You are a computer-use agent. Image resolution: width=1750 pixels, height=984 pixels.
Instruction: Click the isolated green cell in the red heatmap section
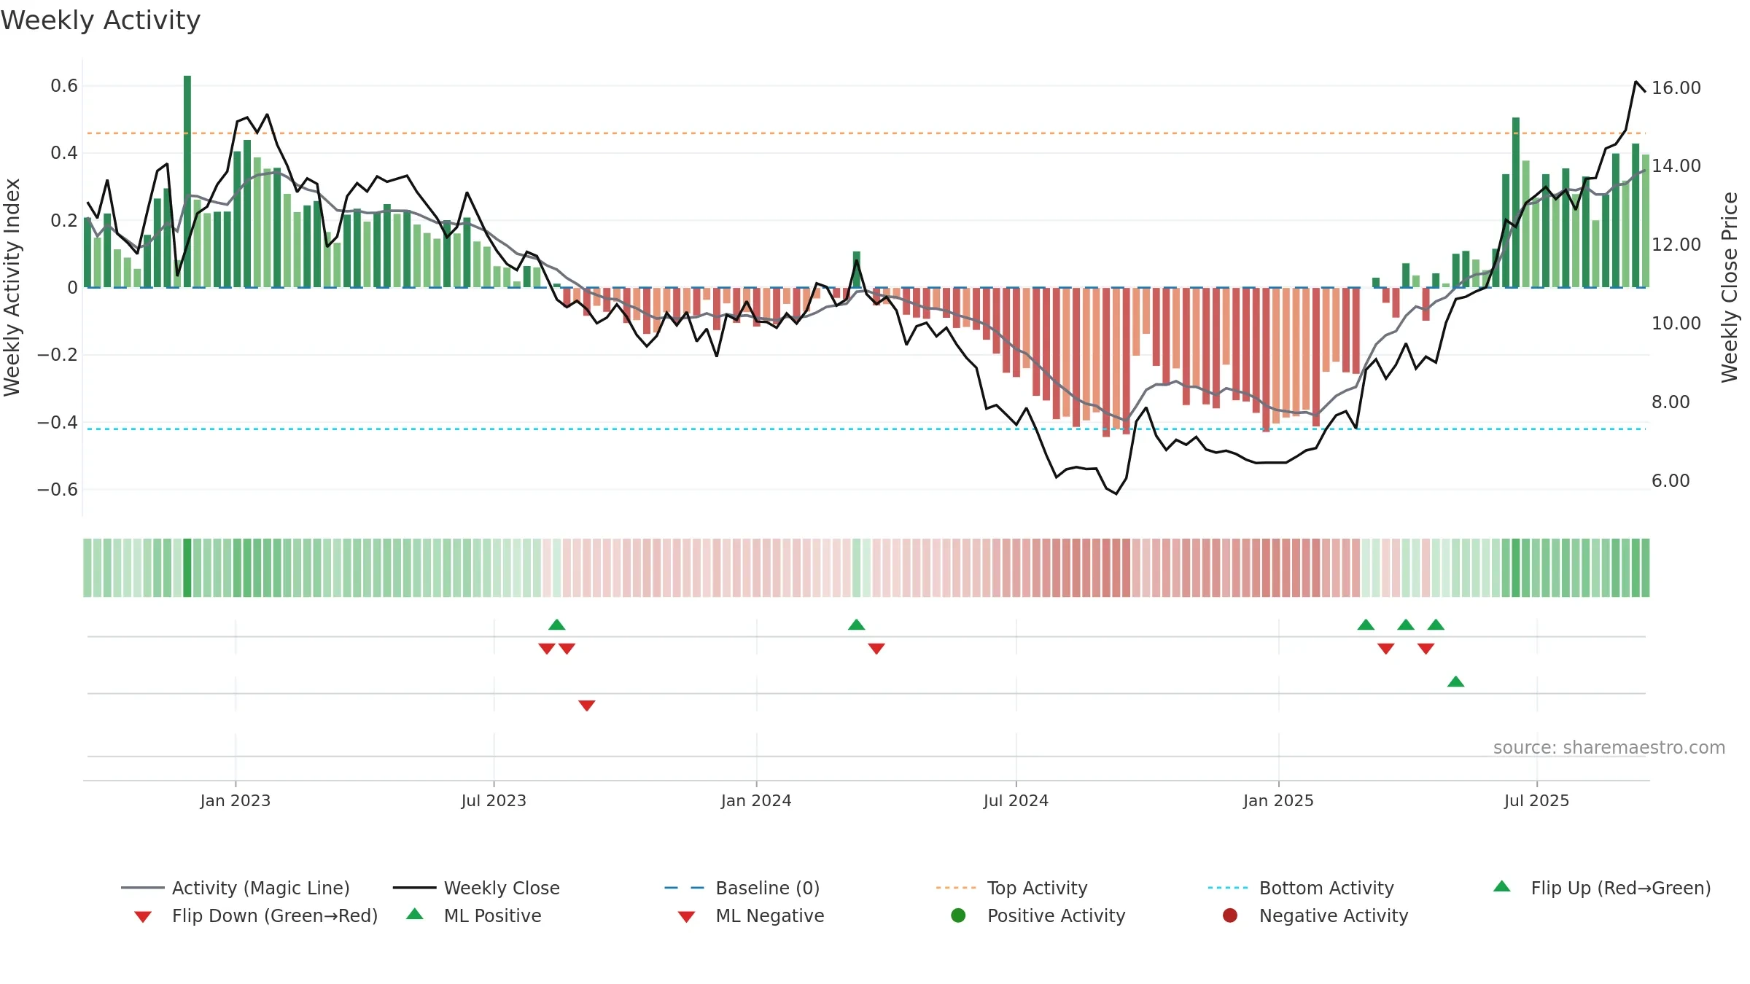857,568
